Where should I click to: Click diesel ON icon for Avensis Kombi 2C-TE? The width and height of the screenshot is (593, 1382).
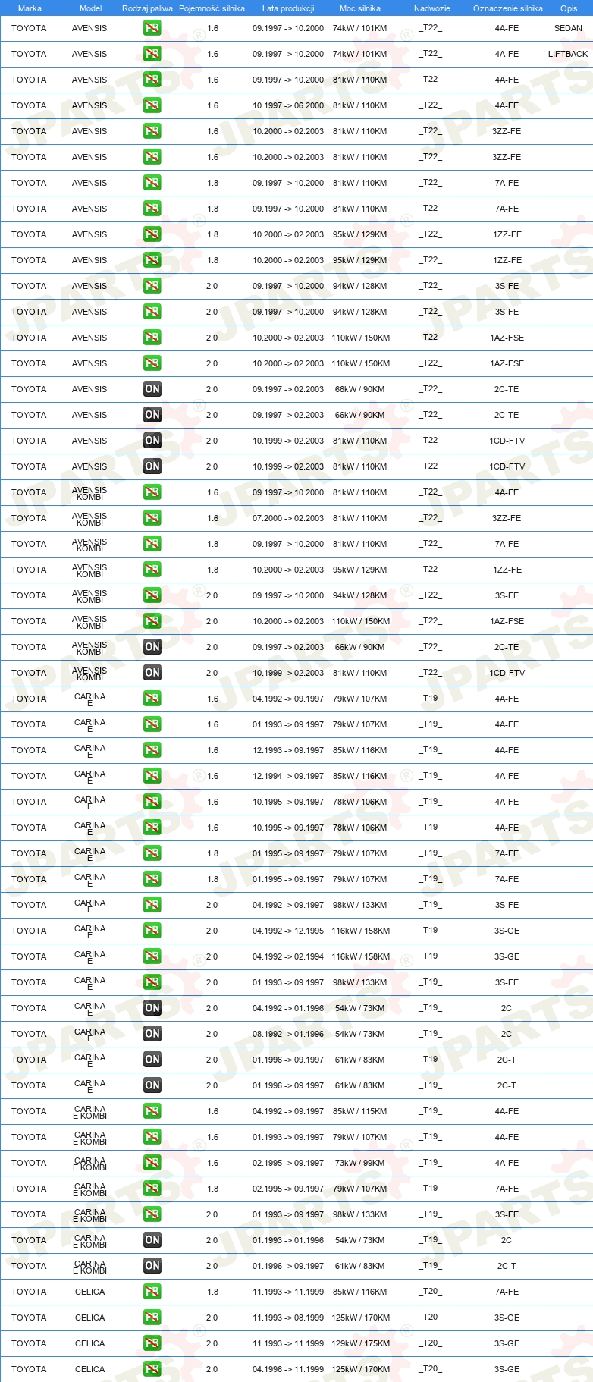pos(152,647)
